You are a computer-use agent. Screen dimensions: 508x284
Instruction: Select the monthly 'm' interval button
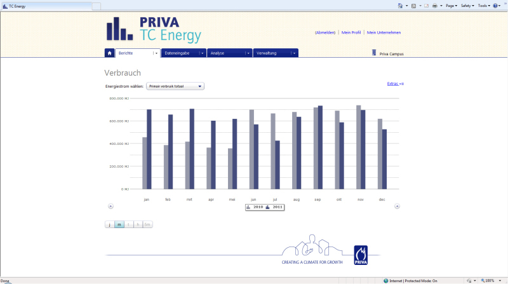click(119, 224)
